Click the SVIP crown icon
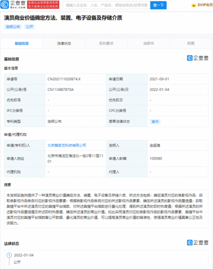Screen dimensions: 213x269 tap(194, 5)
